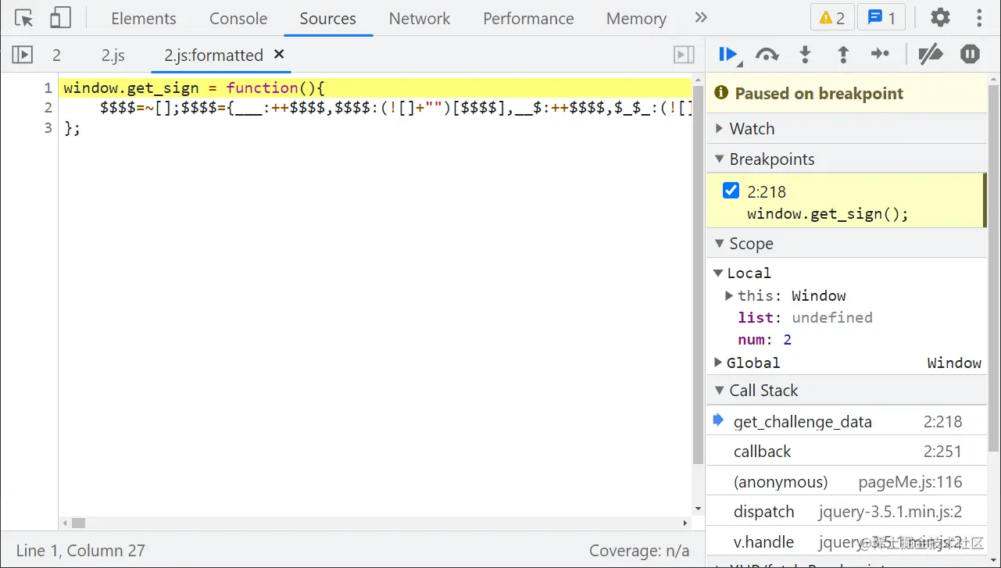Resume script execution
This screenshot has width=1001, height=568.
(x=728, y=54)
